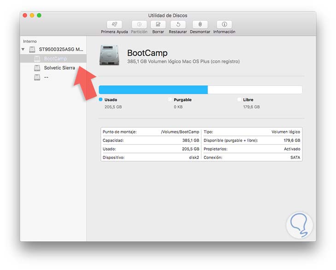Click the "Disponible (purgable + libre):" label

tap(231, 141)
